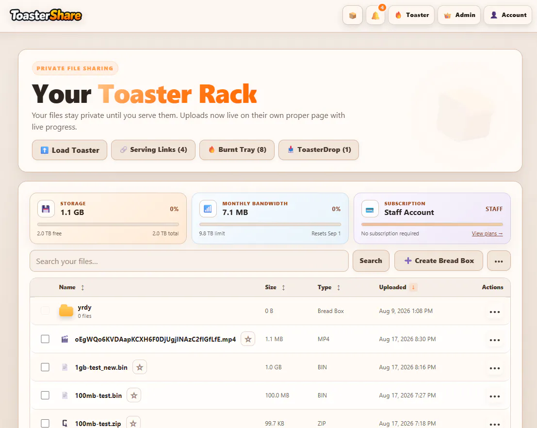Click the Staff Account text
The height and width of the screenshot is (428, 537).
[x=409, y=213]
